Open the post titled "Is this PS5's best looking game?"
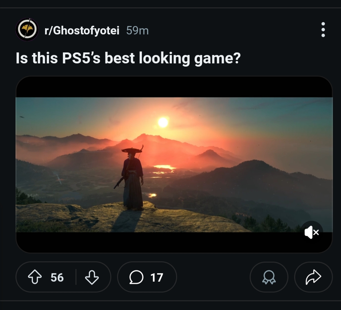The width and height of the screenshot is (341, 310). tap(128, 59)
